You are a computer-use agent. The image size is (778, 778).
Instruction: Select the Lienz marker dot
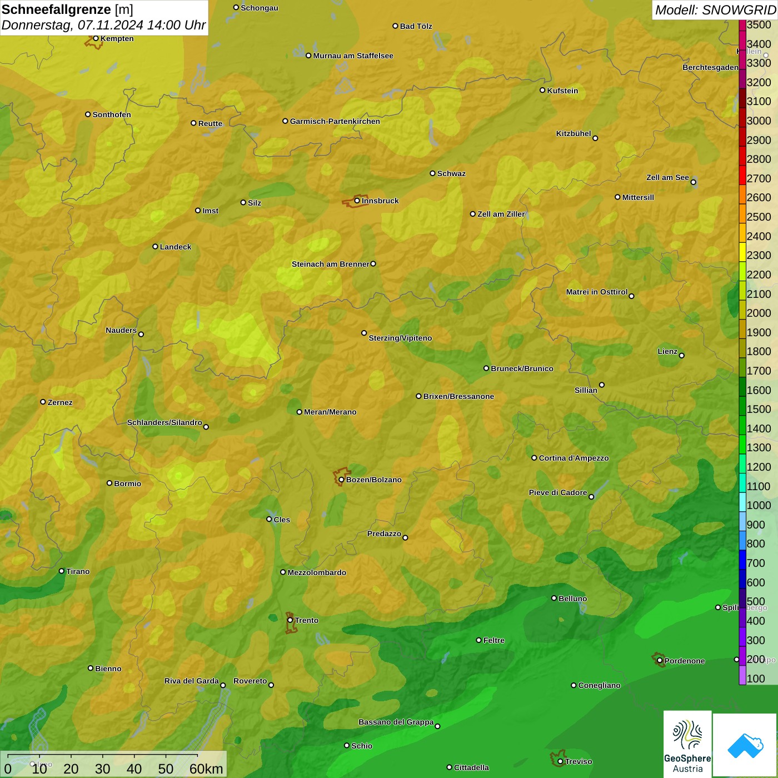[x=682, y=356]
